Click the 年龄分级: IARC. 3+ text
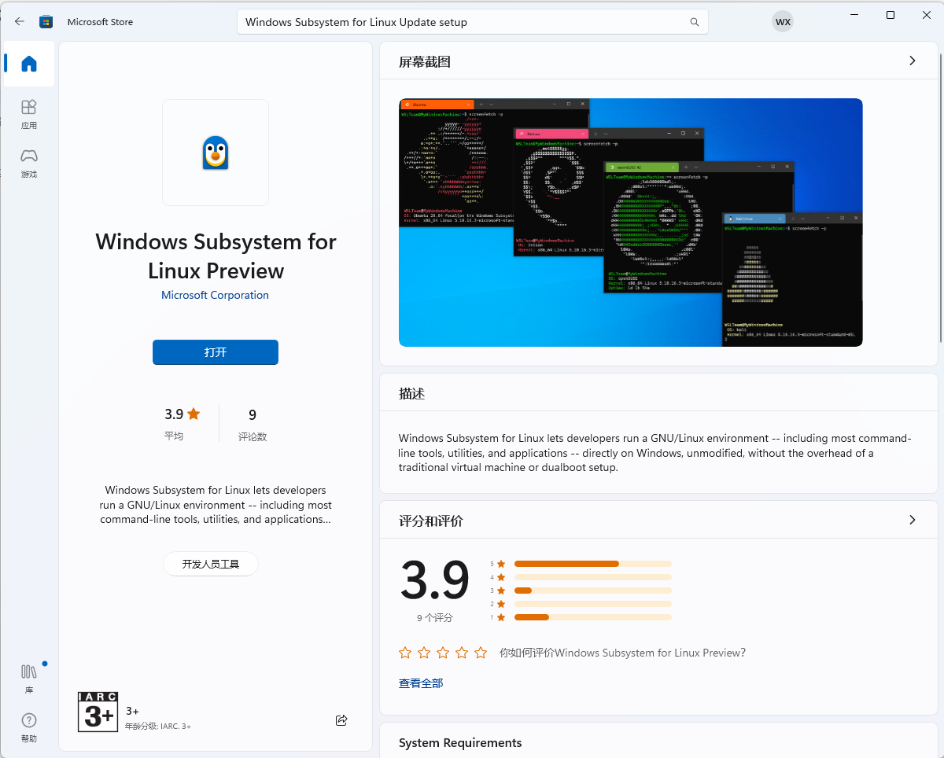The image size is (944, 758). 158,727
